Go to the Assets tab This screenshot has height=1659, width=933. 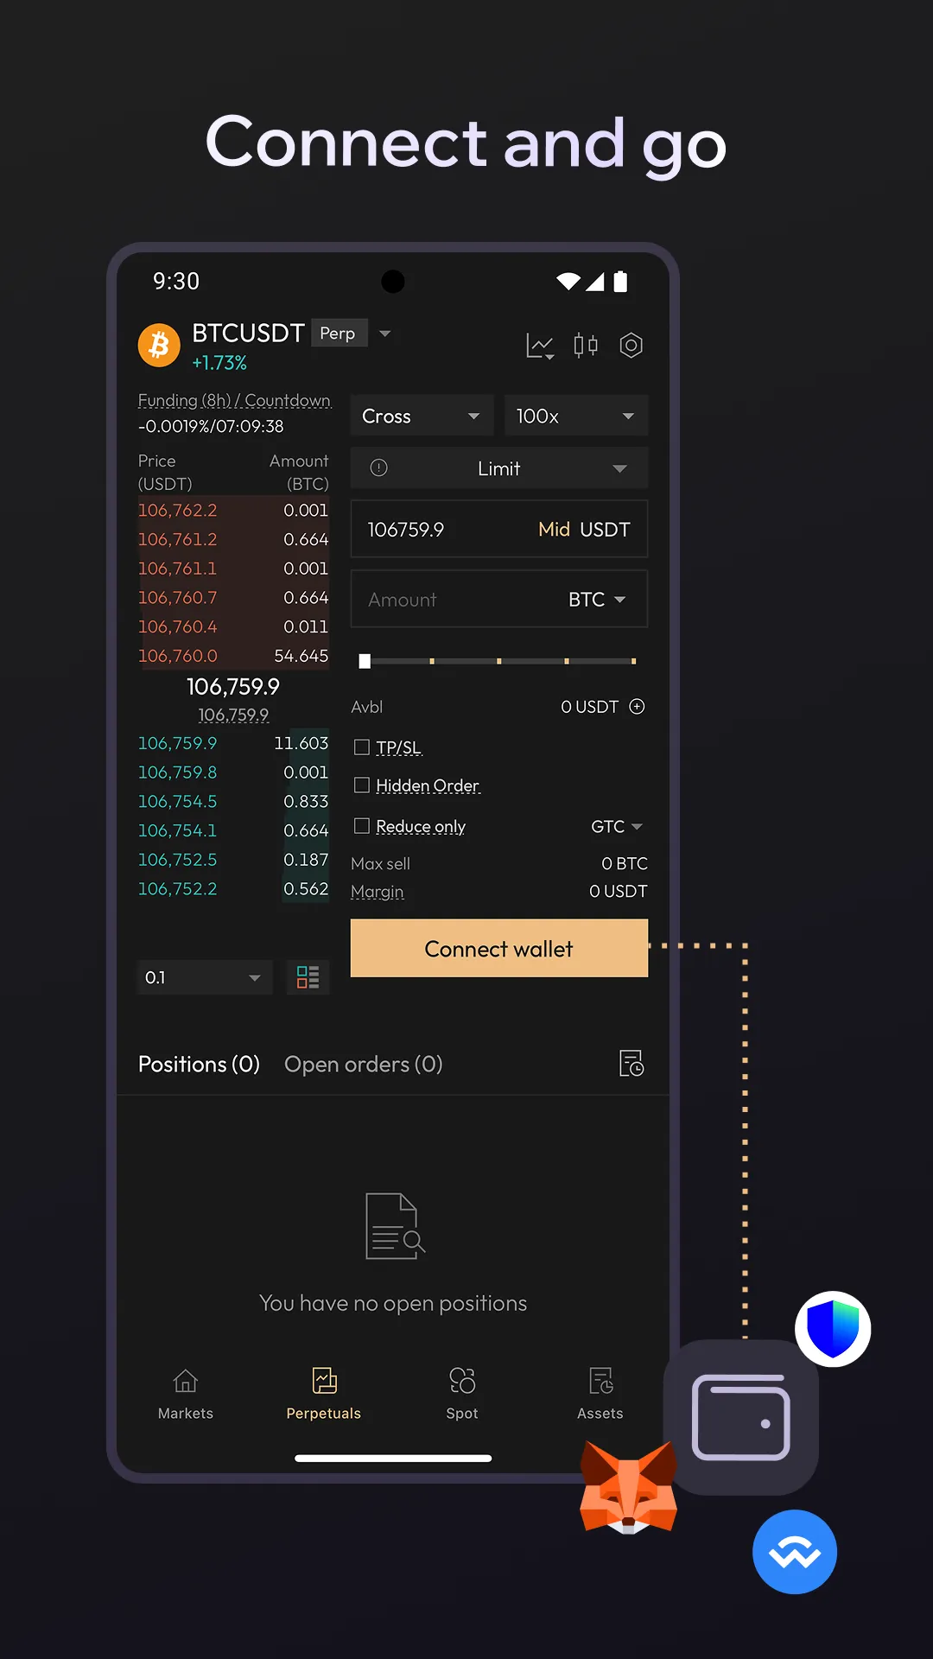tap(600, 1393)
